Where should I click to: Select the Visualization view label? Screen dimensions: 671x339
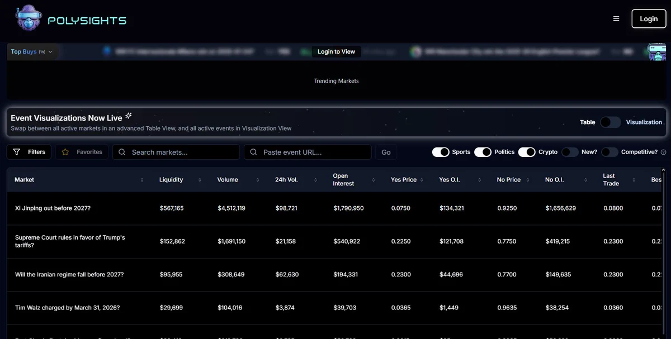(x=644, y=122)
